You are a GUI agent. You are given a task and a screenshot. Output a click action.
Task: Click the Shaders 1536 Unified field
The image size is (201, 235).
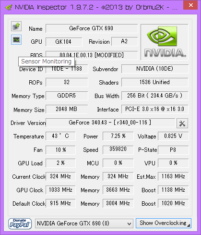(154, 82)
